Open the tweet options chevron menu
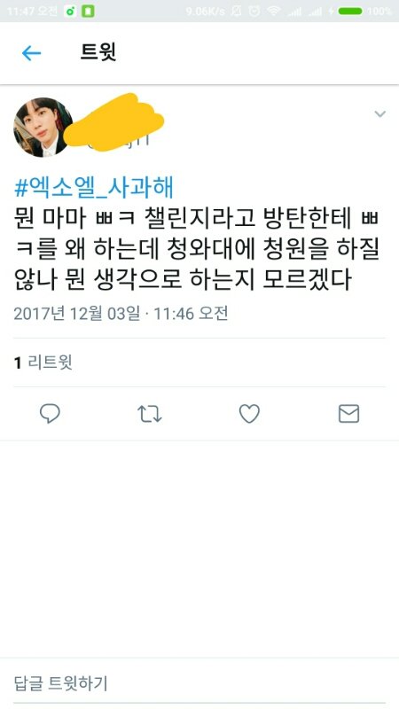The height and width of the screenshot is (709, 399). (380, 114)
